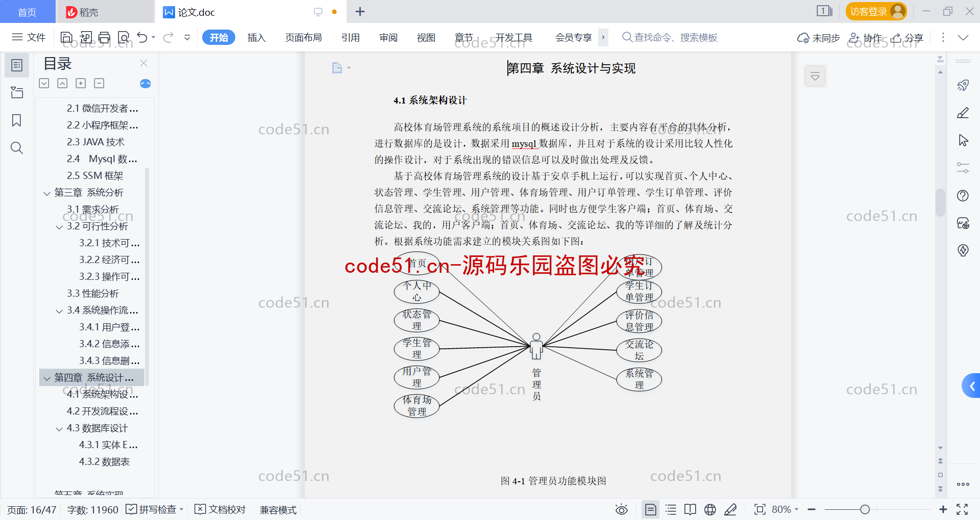Image resolution: width=980 pixels, height=520 pixels.
Task: Collapse the 4.3 数据库设计 node
Action: [x=59, y=429]
